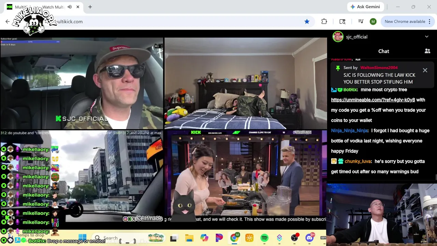
Task: Select the bedroom stream video
Action: tap(245, 83)
